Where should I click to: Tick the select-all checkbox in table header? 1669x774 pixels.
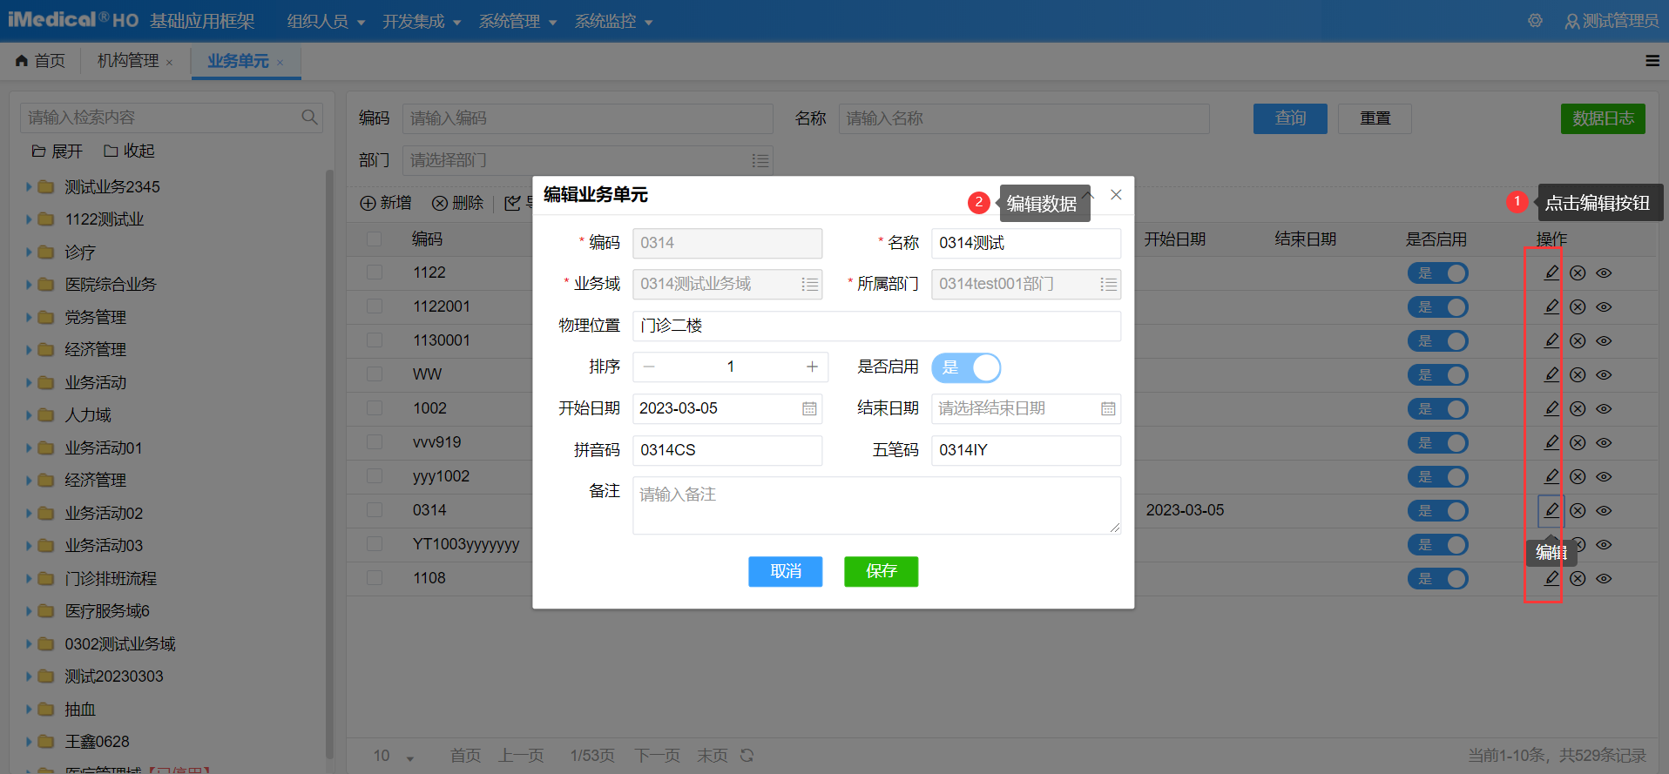click(x=375, y=239)
